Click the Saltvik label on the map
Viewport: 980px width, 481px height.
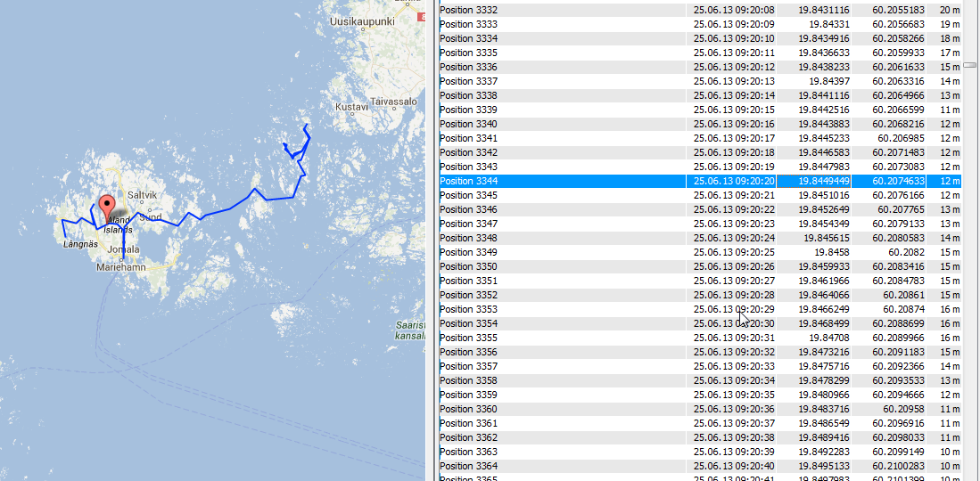point(142,194)
